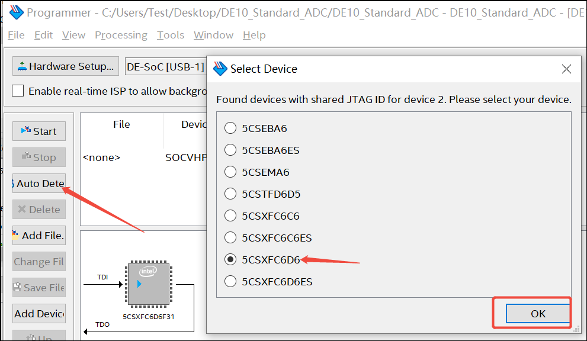587x341 pixels.
Task: Select the <none> file row entry
Action: (101, 157)
